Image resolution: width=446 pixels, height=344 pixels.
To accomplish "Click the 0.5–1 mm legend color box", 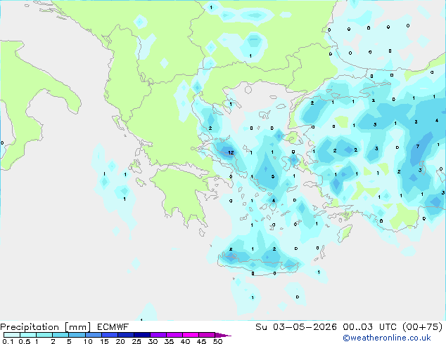I will (x=28, y=335).
